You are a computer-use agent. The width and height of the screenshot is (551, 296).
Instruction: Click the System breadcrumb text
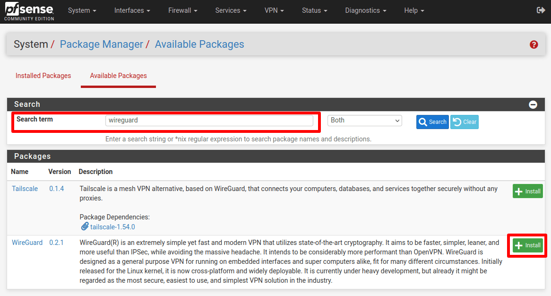[x=31, y=44]
